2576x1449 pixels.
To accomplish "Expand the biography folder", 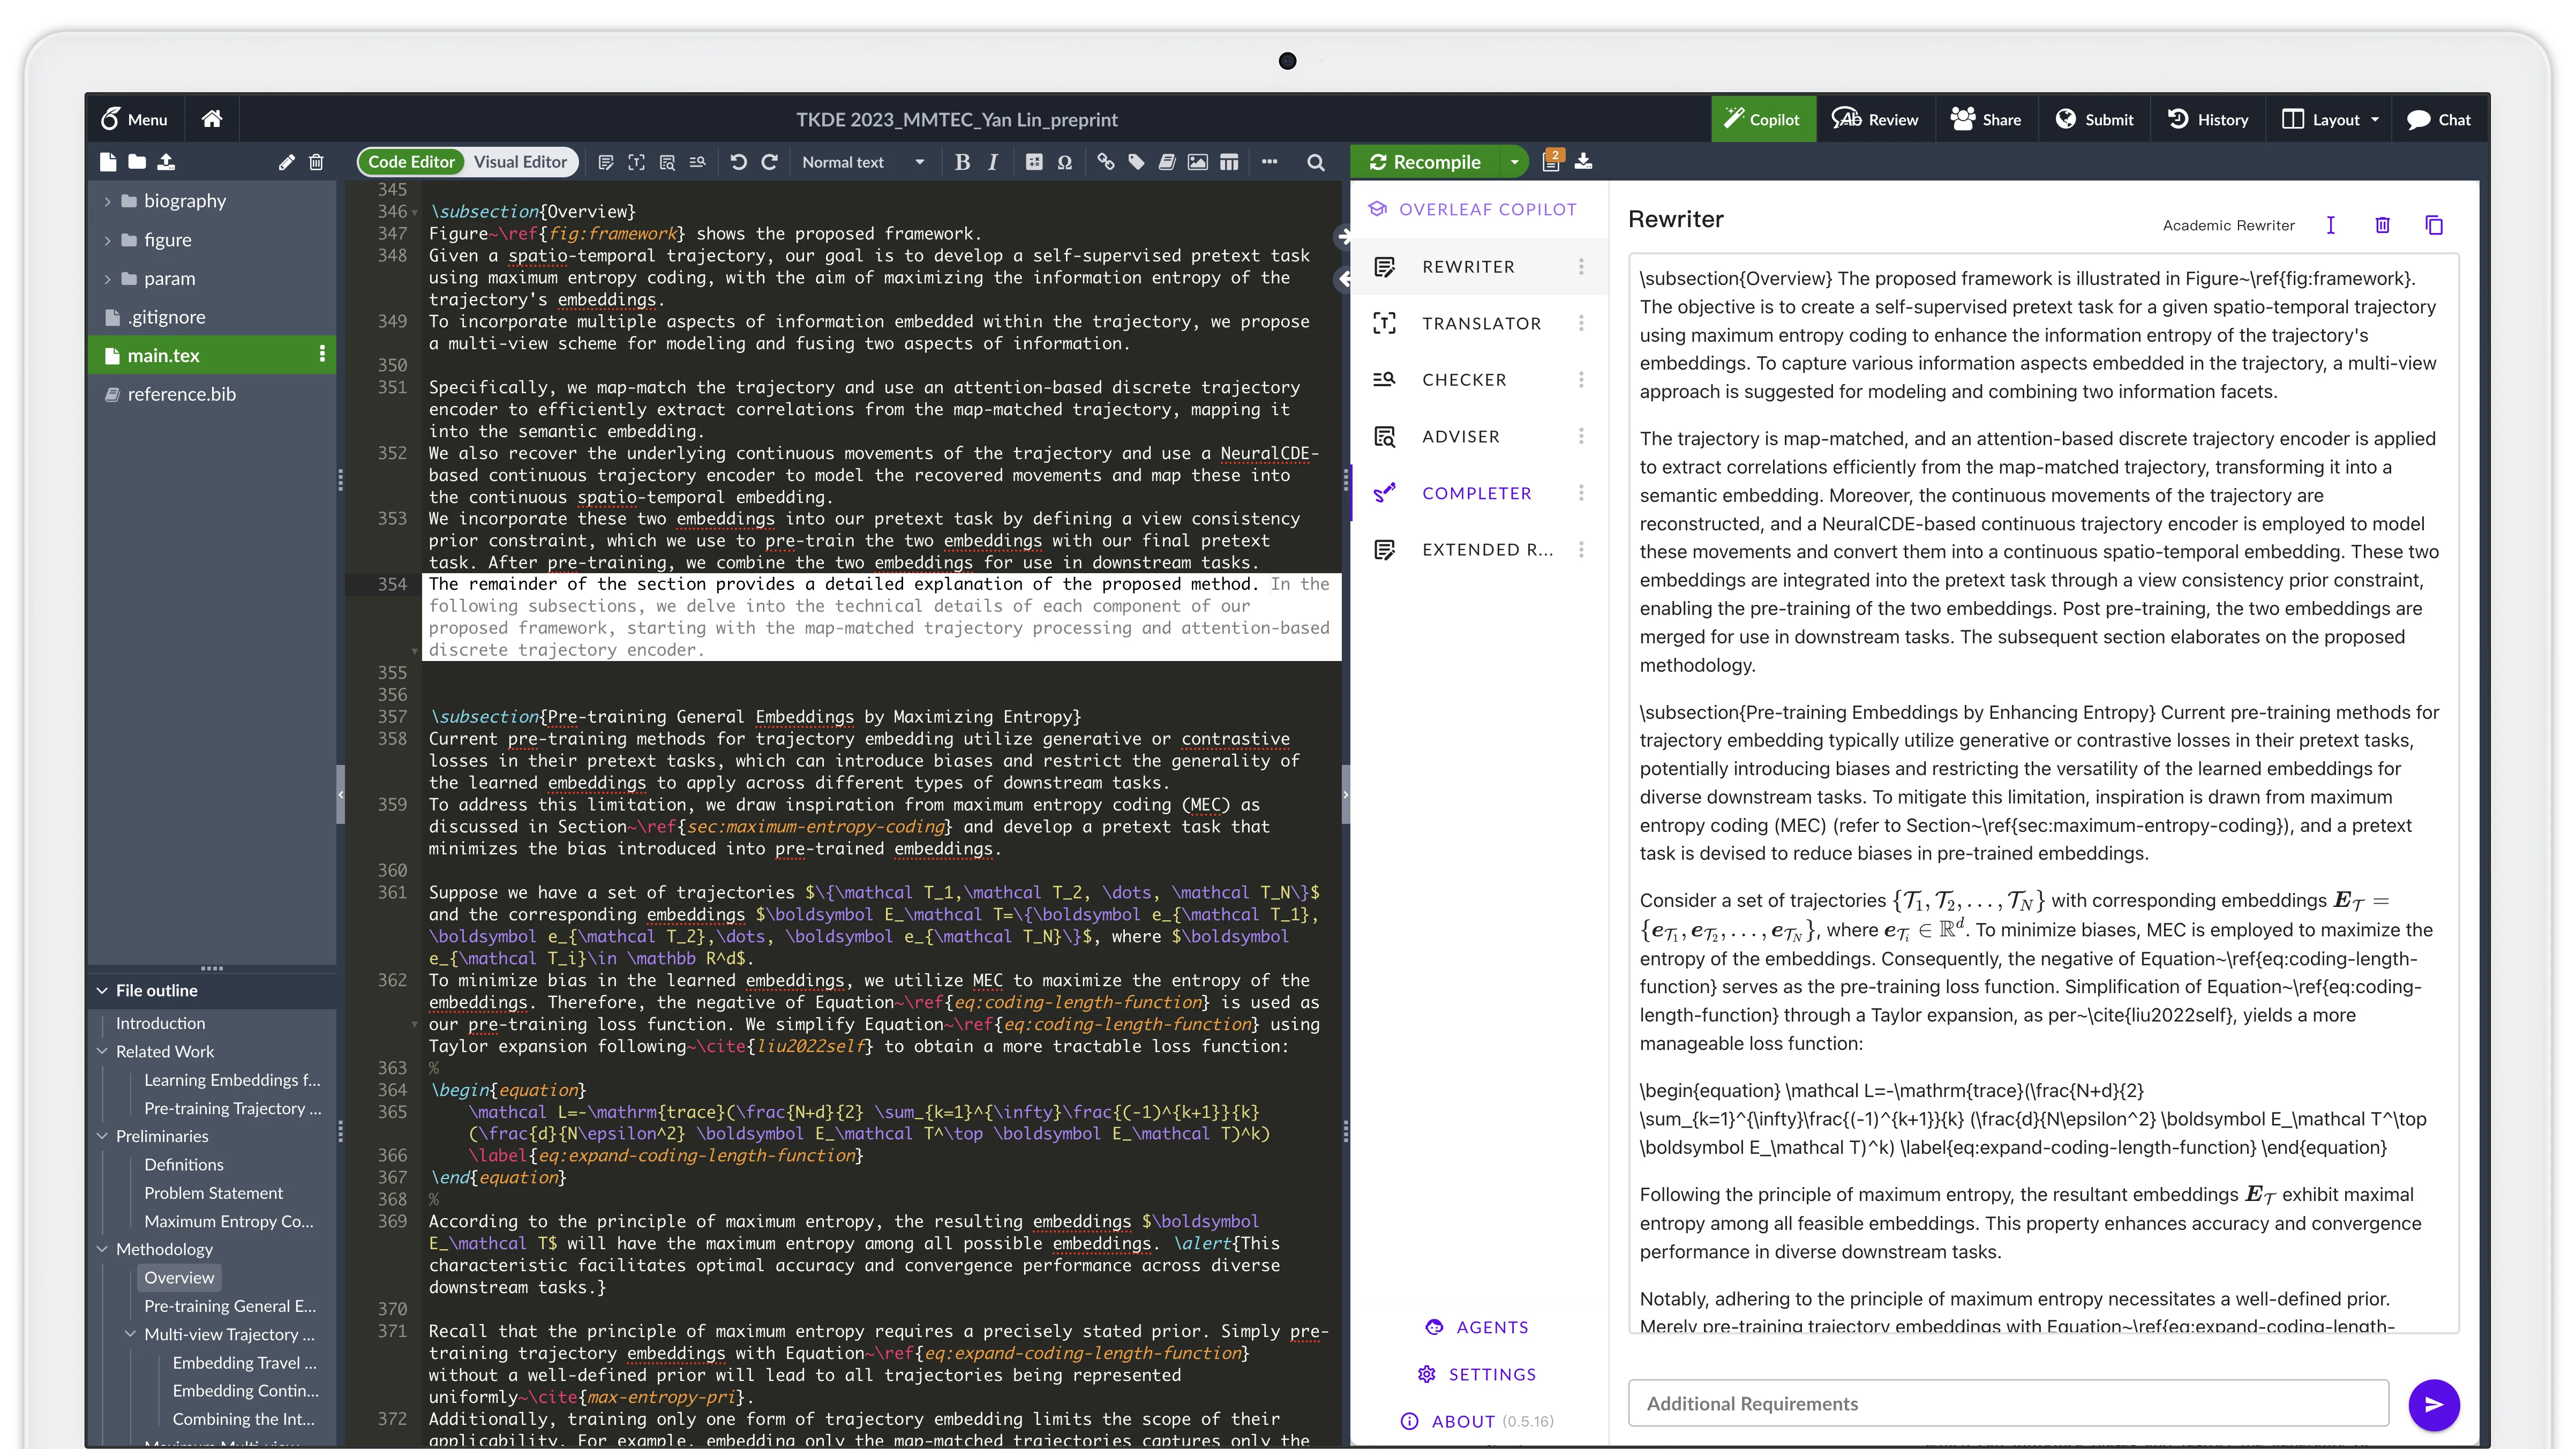I will pos(107,200).
